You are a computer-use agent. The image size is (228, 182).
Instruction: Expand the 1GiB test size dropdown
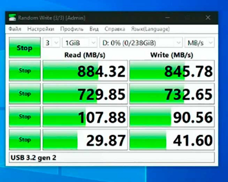click(x=80, y=43)
